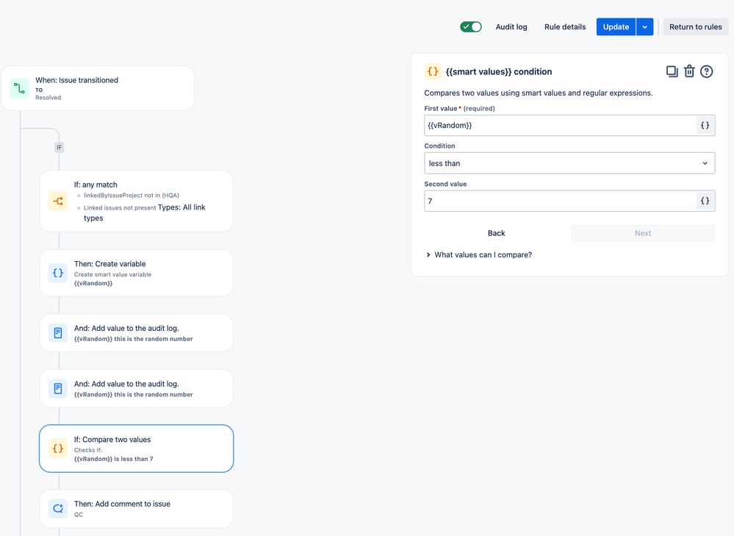Select If: Compare two values card
Viewport: 734px width, 536px height.
pyautogui.click(x=136, y=449)
